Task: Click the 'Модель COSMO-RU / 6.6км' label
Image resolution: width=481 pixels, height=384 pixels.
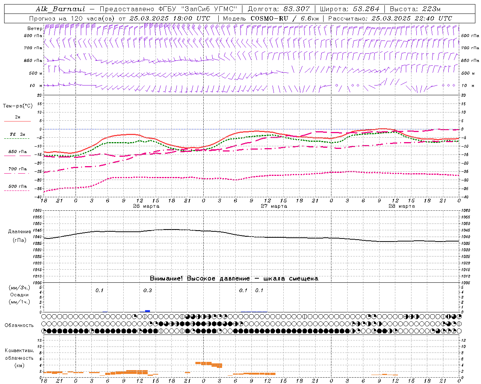Action: [271, 18]
